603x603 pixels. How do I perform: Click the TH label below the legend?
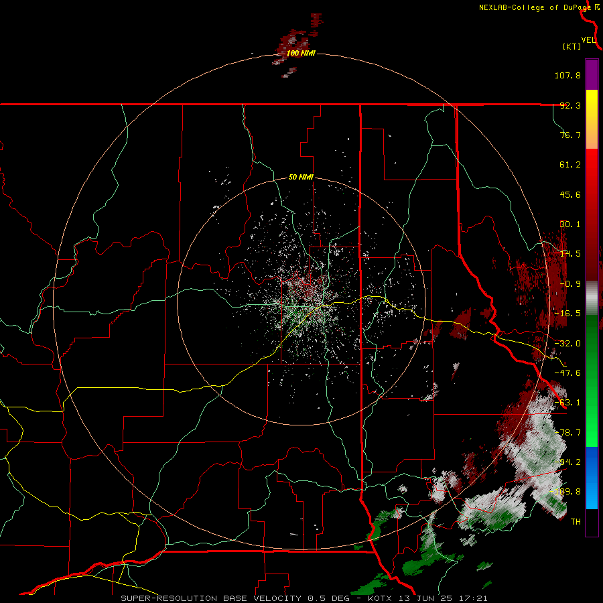(x=576, y=522)
